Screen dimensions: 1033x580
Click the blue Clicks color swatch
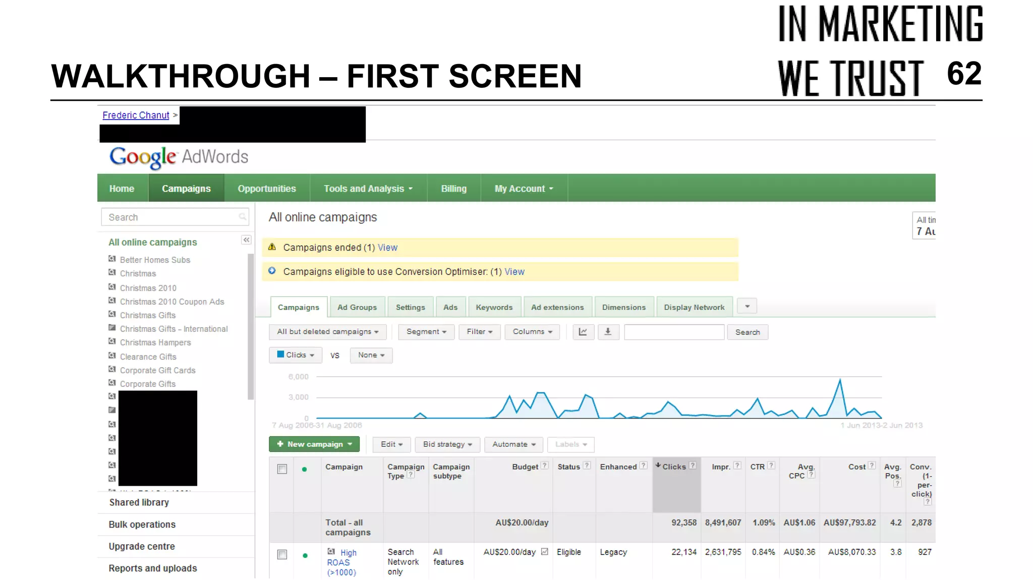[280, 354]
